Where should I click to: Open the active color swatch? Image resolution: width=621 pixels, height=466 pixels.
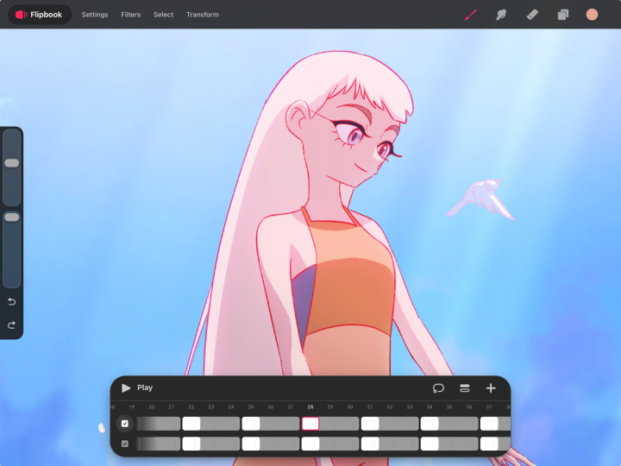click(x=592, y=15)
